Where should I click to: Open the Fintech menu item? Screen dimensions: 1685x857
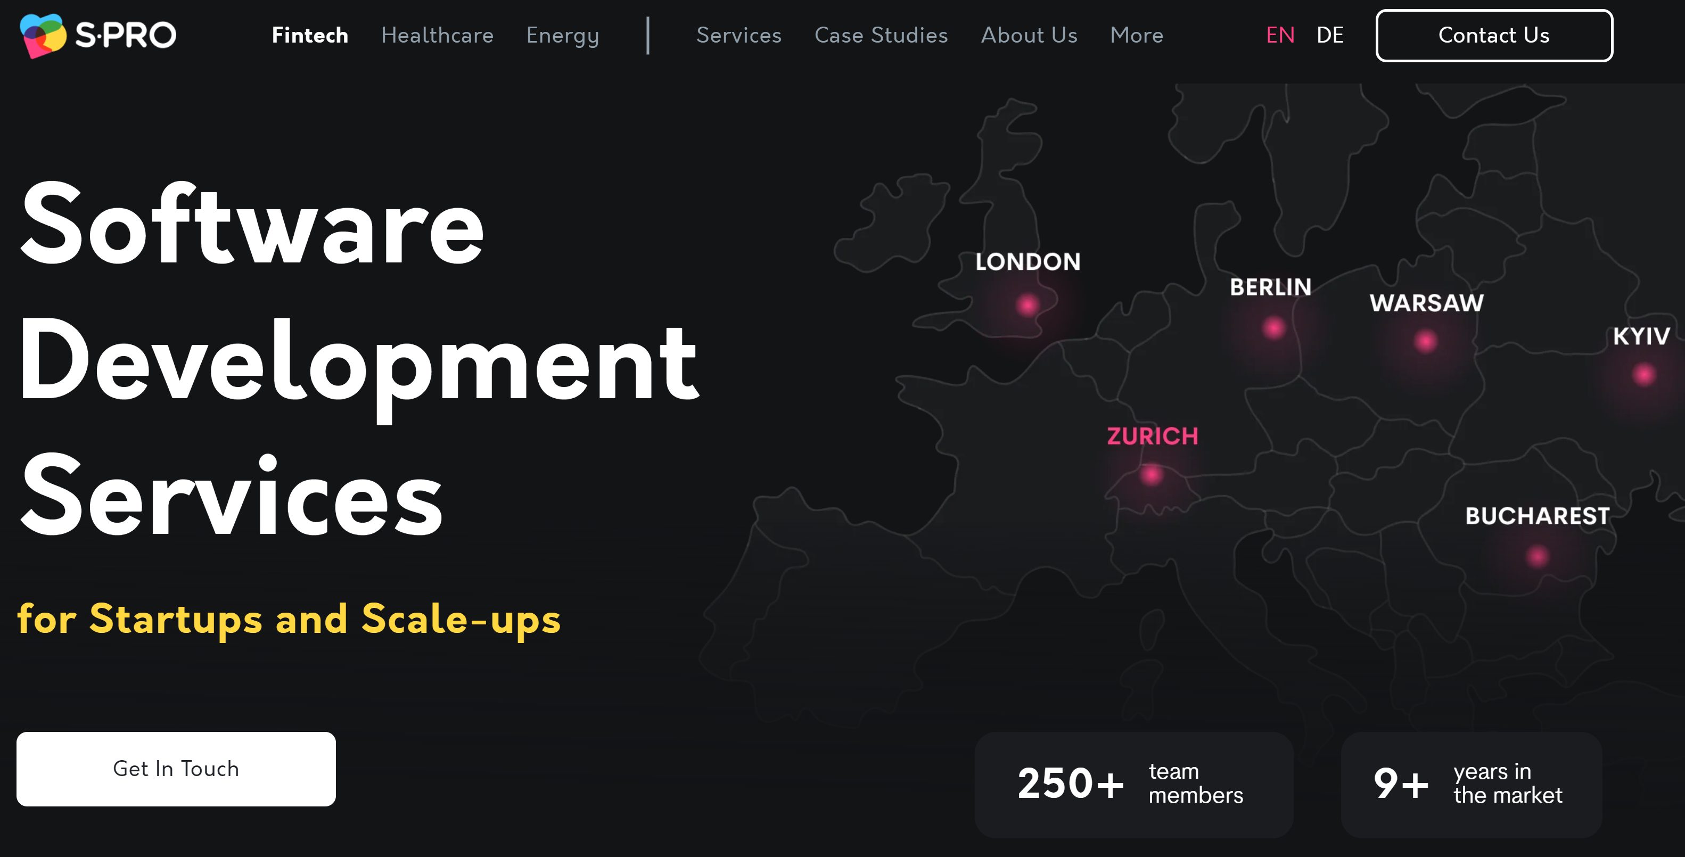pyautogui.click(x=310, y=35)
